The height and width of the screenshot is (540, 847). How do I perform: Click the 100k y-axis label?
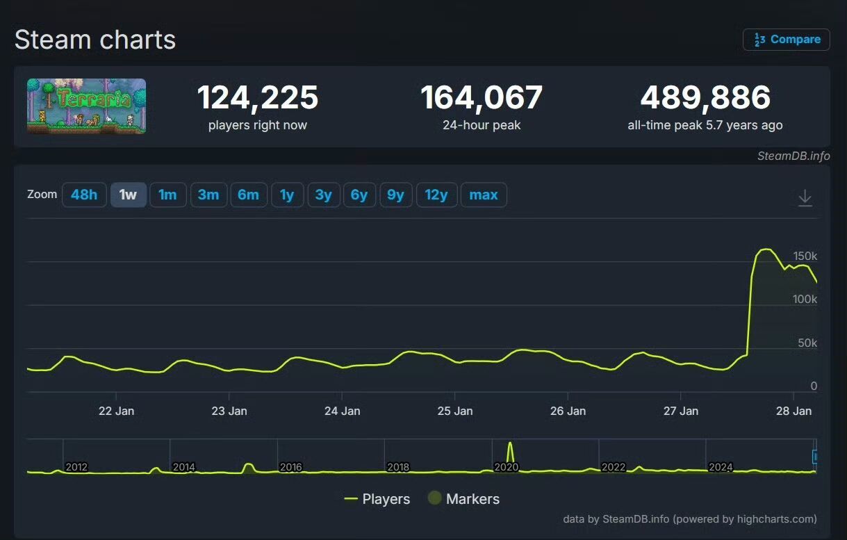click(x=805, y=300)
